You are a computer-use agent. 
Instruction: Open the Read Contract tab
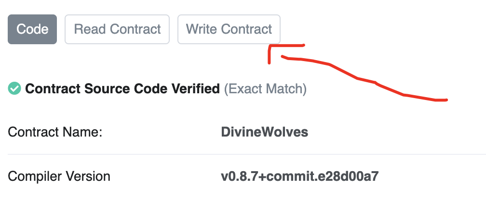tap(117, 29)
